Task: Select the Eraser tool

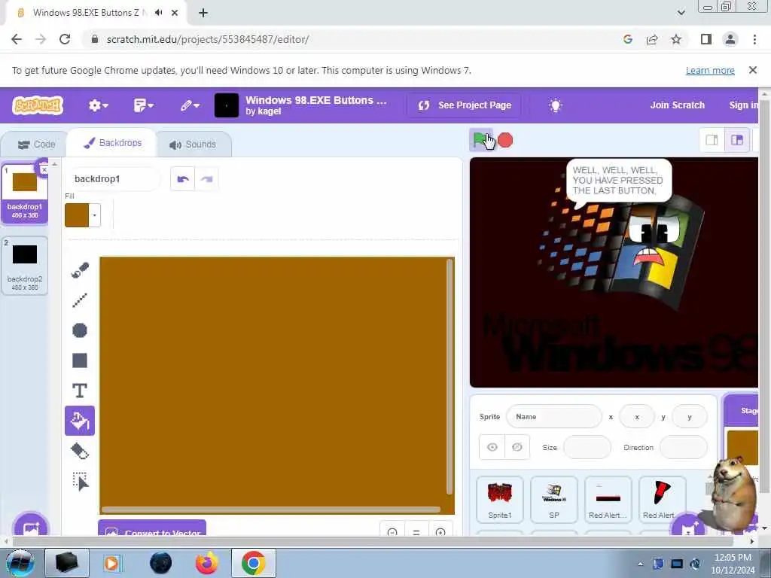Action: [80, 451]
